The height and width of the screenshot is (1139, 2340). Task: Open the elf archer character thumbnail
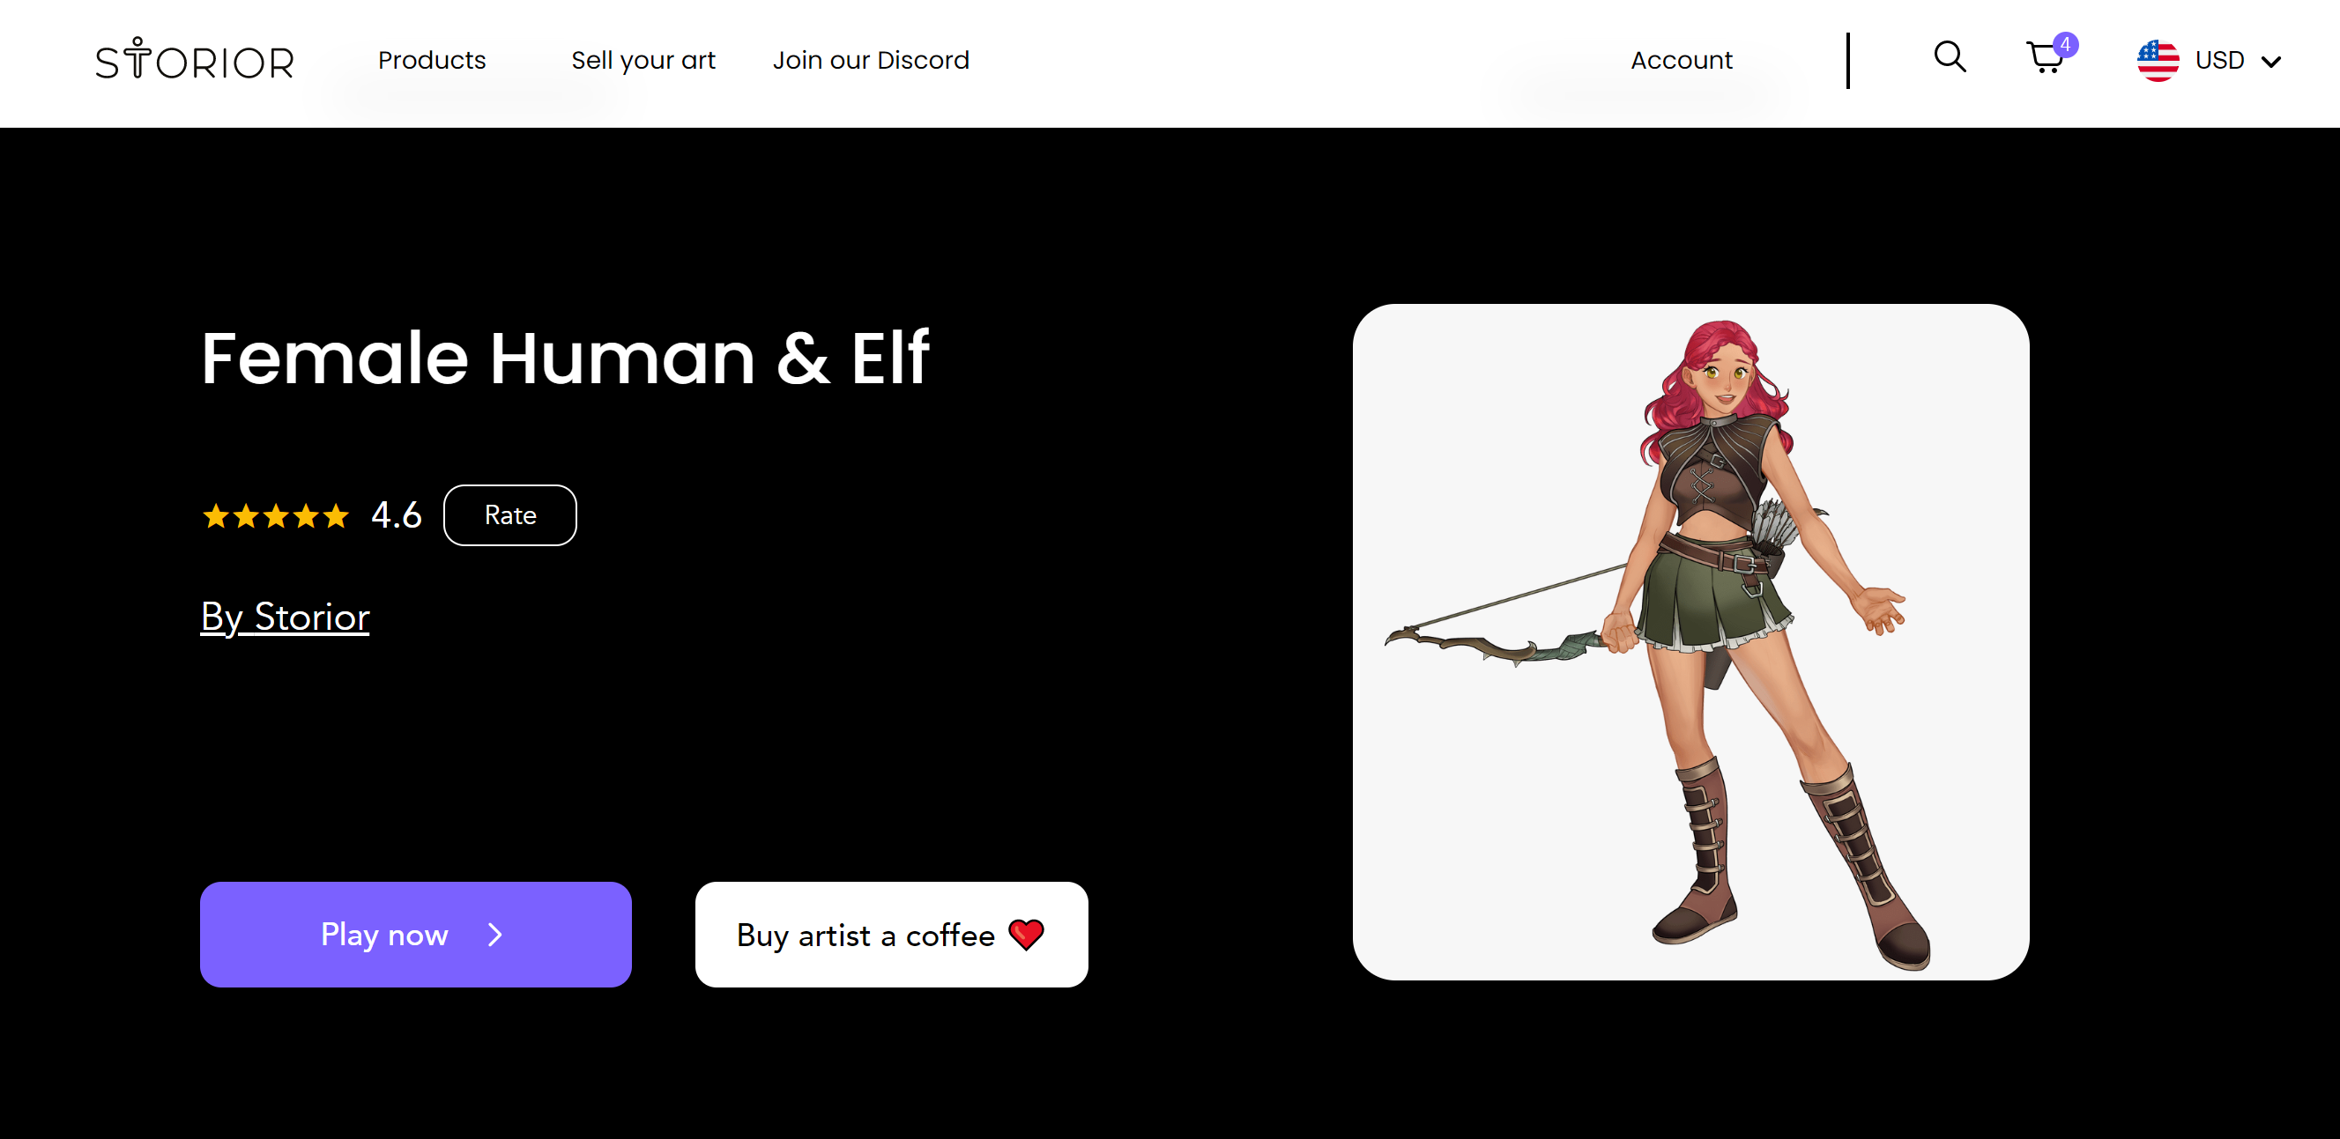[1690, 641]
